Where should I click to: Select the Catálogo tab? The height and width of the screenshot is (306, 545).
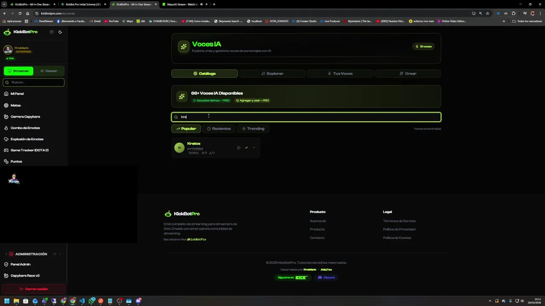(x=204, y=74)
